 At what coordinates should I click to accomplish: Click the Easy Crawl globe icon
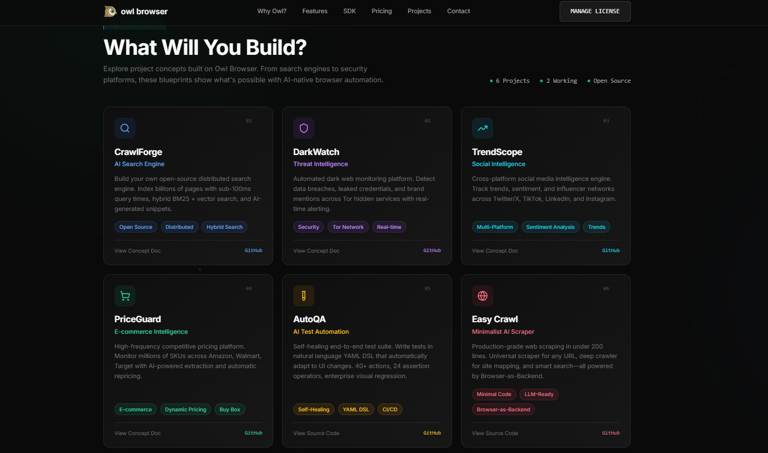[482, 296]
